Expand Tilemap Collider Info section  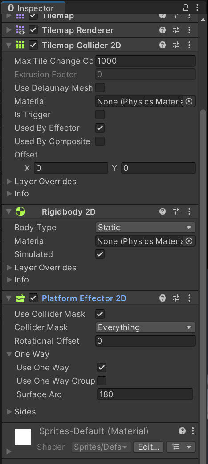(9, 194)
